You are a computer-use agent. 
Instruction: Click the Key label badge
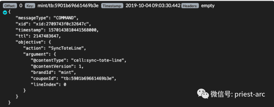[30, 6]
